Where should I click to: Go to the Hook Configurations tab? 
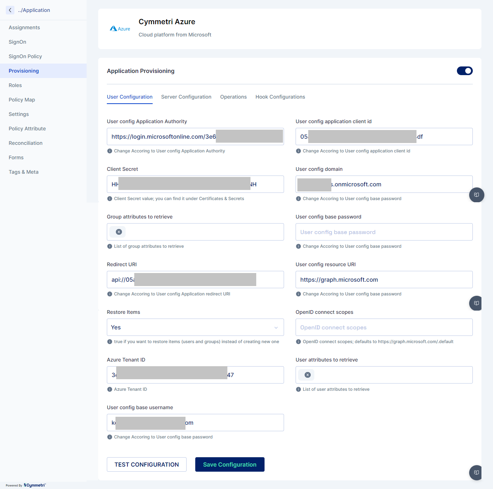280,97
